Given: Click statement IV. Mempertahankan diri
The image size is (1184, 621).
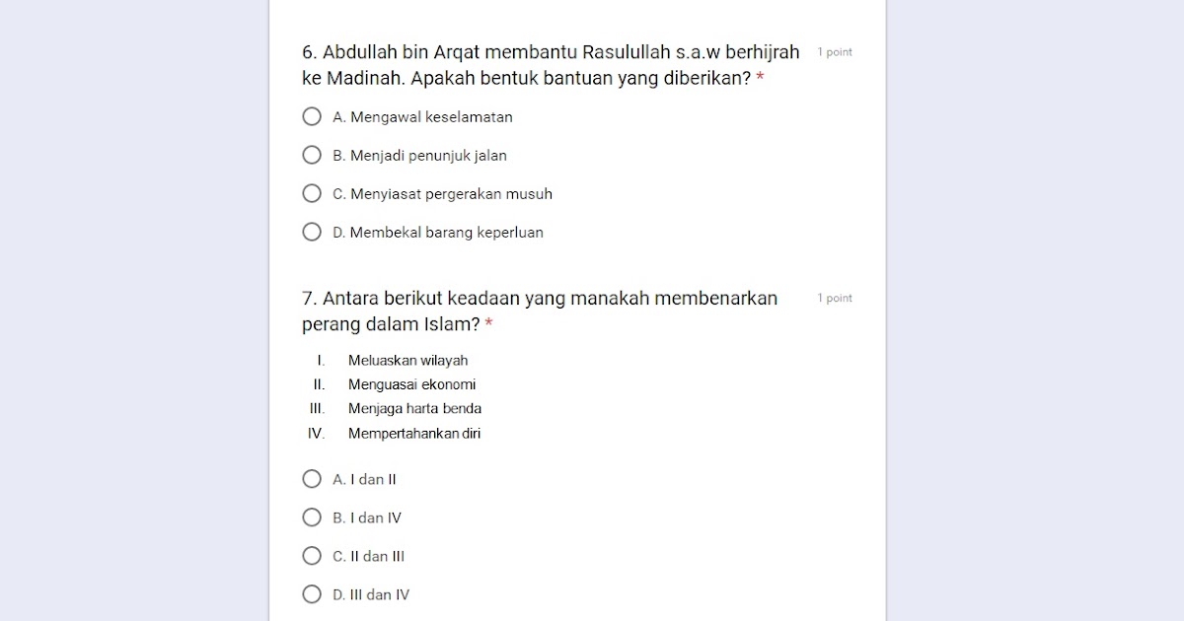Looking at the screenshot, I should (413, 434).
